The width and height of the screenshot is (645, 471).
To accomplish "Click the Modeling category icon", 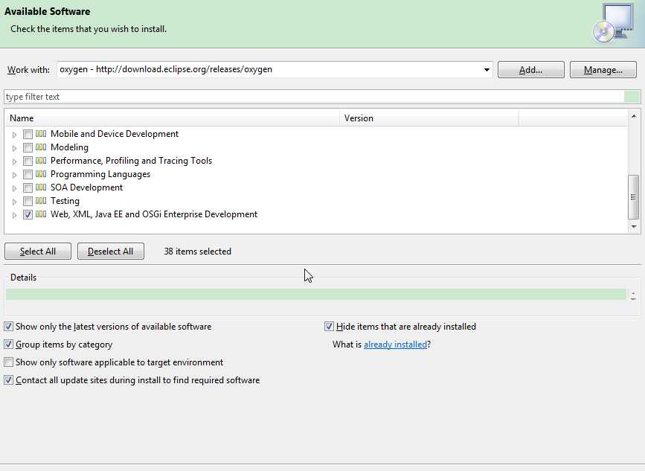I will (x=41, y=147).
